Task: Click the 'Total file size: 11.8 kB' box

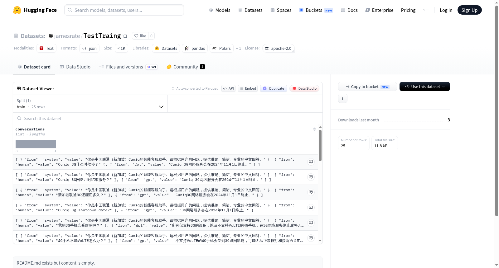Action: pyautogui.click(x=385, y=143)
